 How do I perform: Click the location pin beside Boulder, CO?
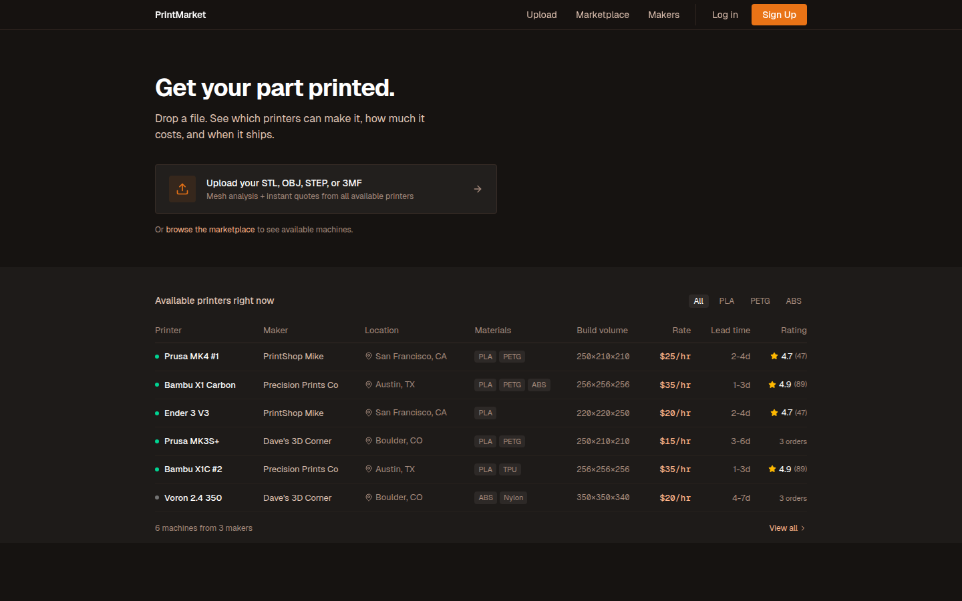click(x=368, y=441)
